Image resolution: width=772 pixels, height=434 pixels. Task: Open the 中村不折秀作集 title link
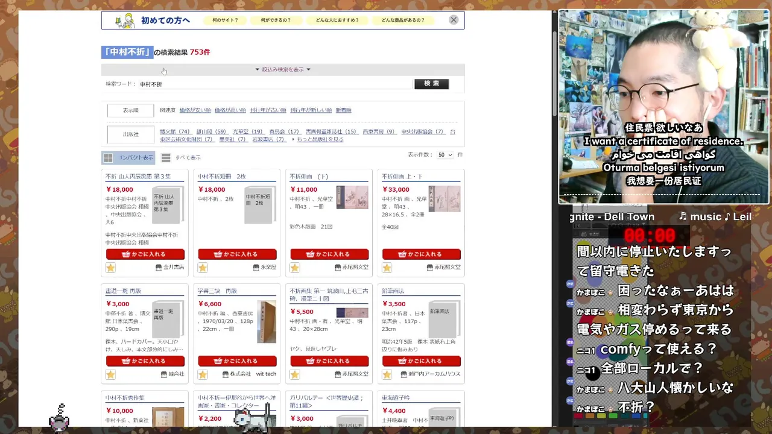pyautogui.click(x=125, y=398)
